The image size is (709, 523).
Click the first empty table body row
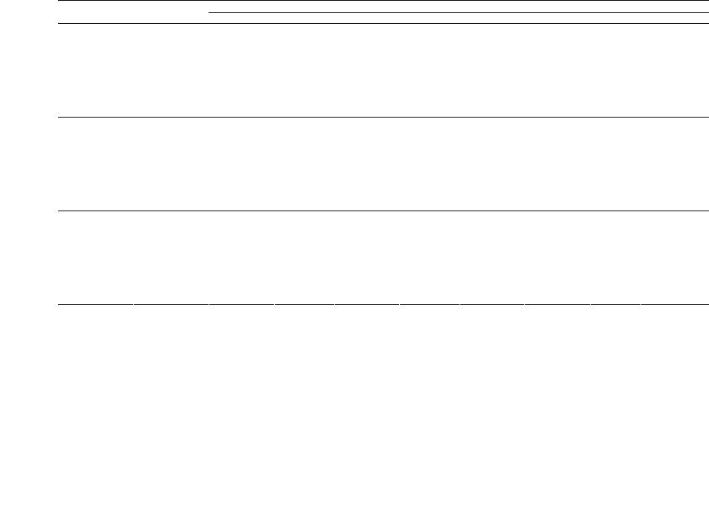tap(384, 70)
